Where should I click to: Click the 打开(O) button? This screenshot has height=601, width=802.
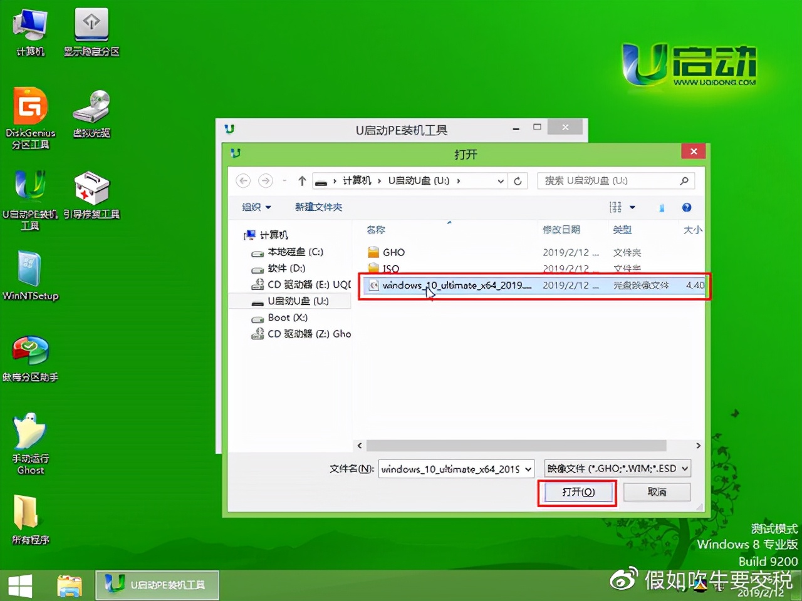pos(576,492)
